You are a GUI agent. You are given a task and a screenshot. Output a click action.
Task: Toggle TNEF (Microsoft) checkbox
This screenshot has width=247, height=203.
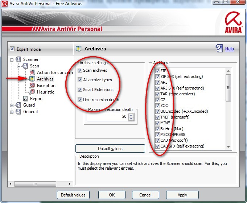click(157, 117)
